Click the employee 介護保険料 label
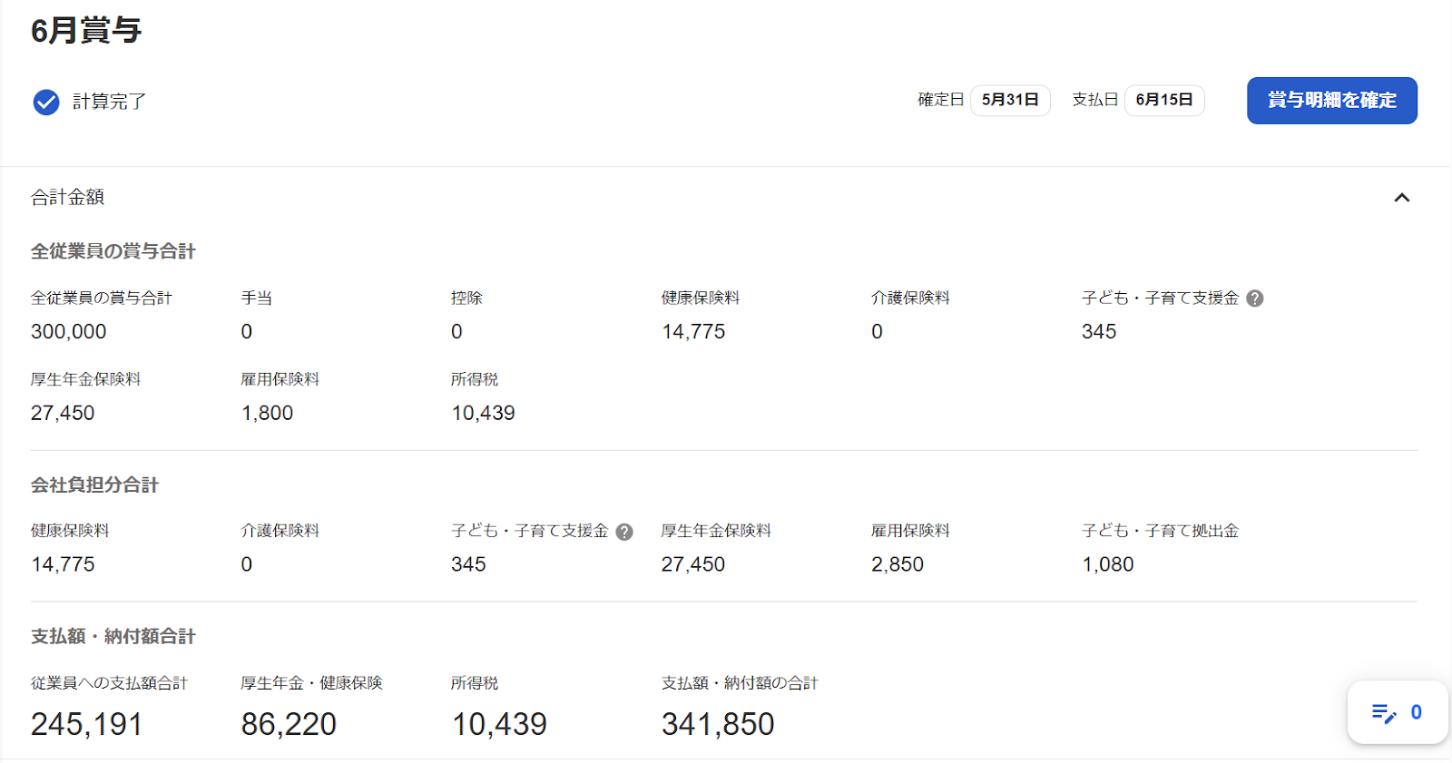 (x=910, y=298)
